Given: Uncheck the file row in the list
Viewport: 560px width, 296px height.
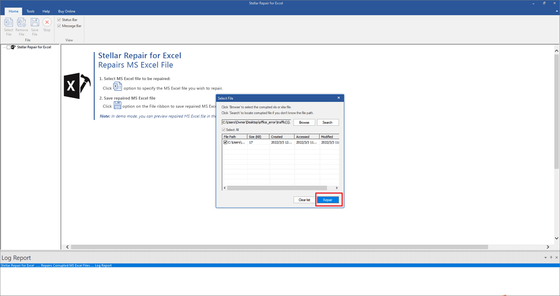Looking at the screenshot, I should (226, 143).
